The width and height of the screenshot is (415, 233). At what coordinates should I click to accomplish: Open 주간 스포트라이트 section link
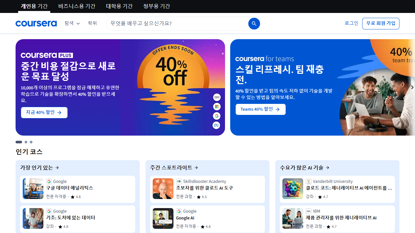[x=174, y=168]
